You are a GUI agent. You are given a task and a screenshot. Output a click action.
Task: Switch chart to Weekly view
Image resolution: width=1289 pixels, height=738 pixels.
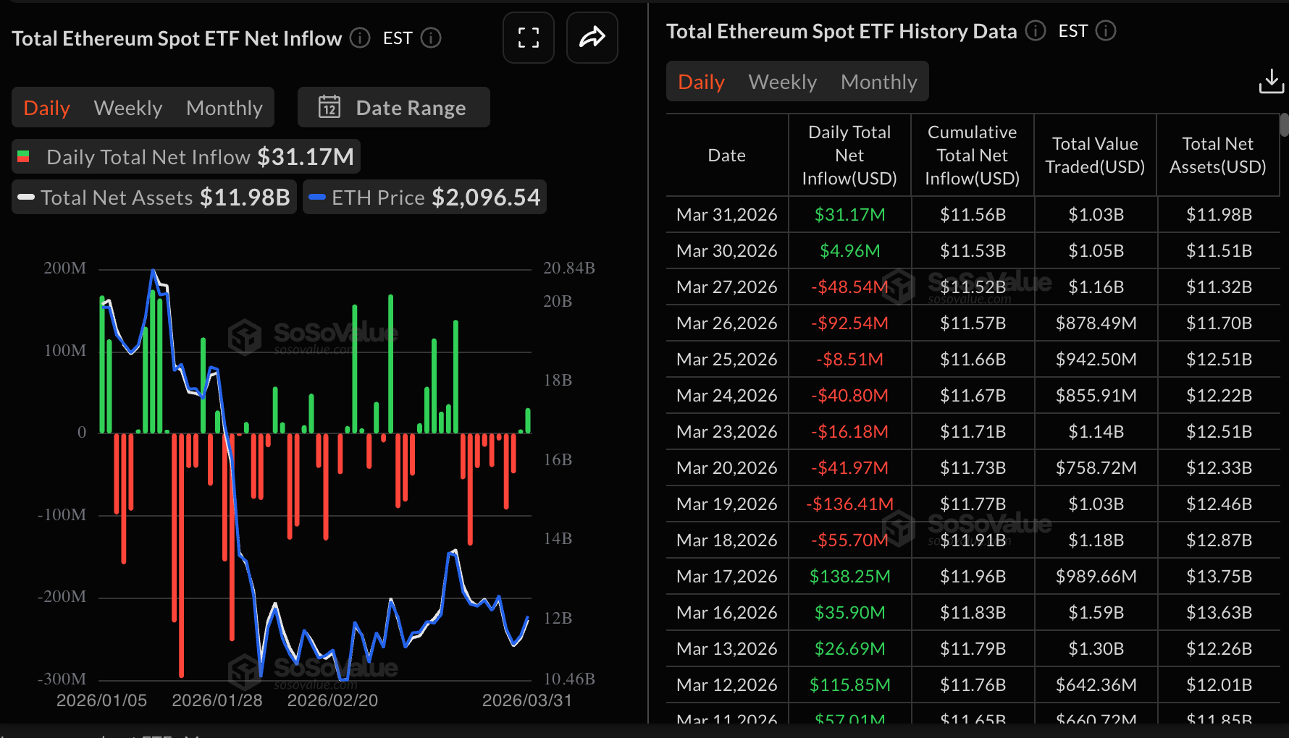point(128,108)
